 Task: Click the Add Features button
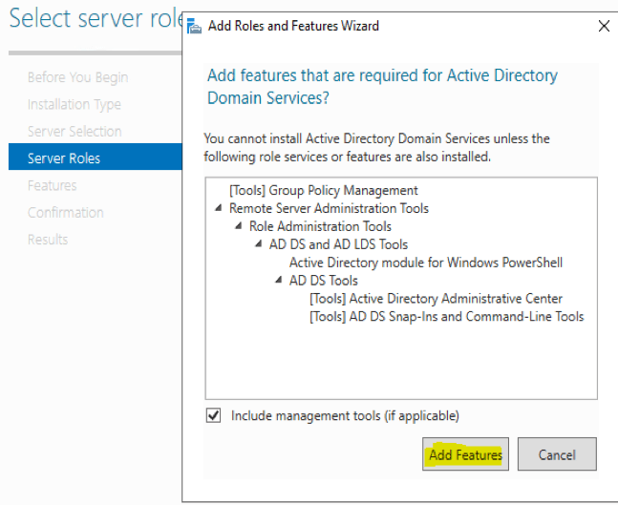[465, 455]
